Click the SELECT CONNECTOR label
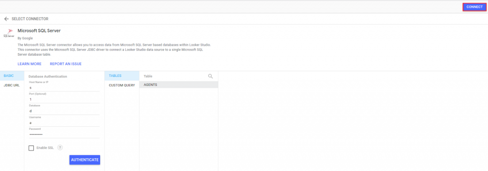Image resolution: width=488 pixels, height=171 pixels. 30,19
